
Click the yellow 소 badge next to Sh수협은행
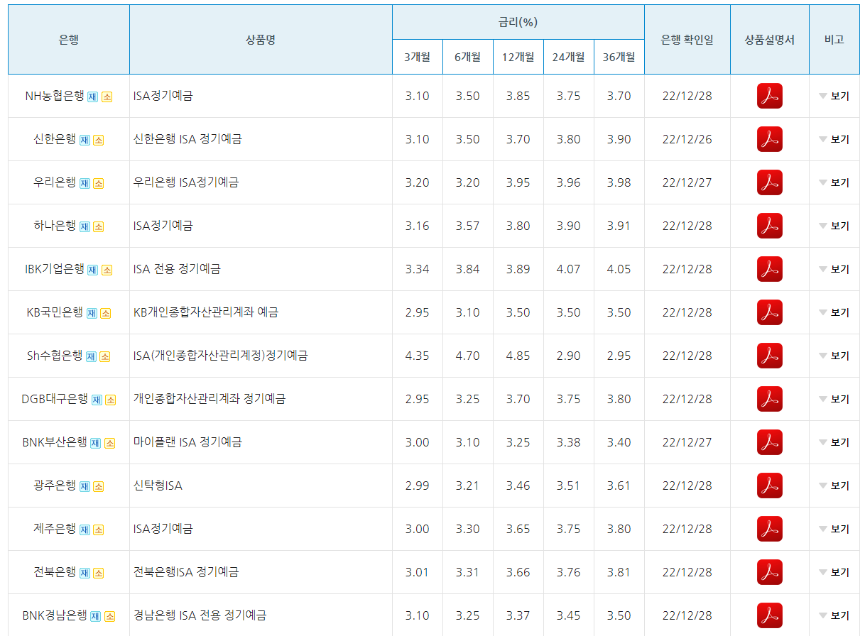point(105,357)
